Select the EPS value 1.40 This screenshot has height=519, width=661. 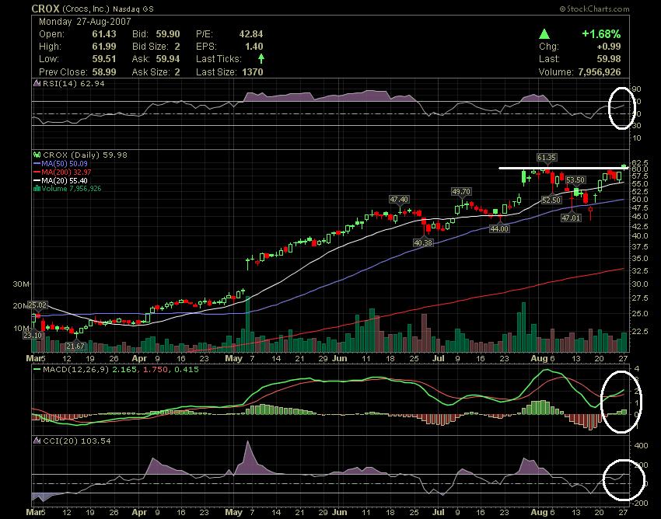point(254,47)
